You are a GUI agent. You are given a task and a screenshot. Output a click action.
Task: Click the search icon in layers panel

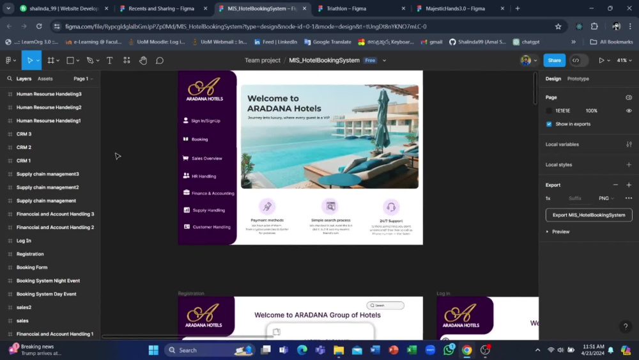pos(10,79)
